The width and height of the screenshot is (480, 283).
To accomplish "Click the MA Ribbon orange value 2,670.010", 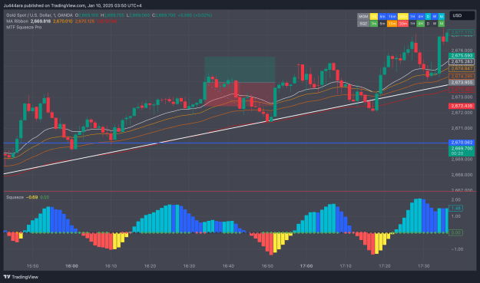I will pos(63,21).
